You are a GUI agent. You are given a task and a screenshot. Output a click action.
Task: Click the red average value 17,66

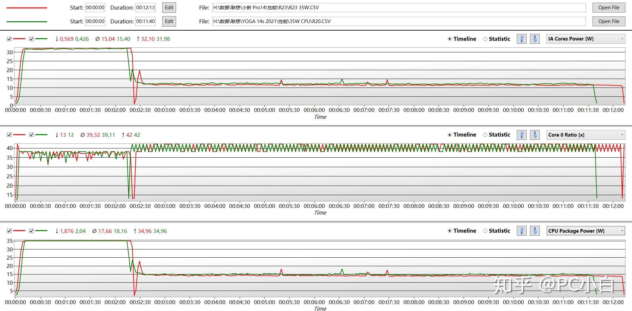105,231
